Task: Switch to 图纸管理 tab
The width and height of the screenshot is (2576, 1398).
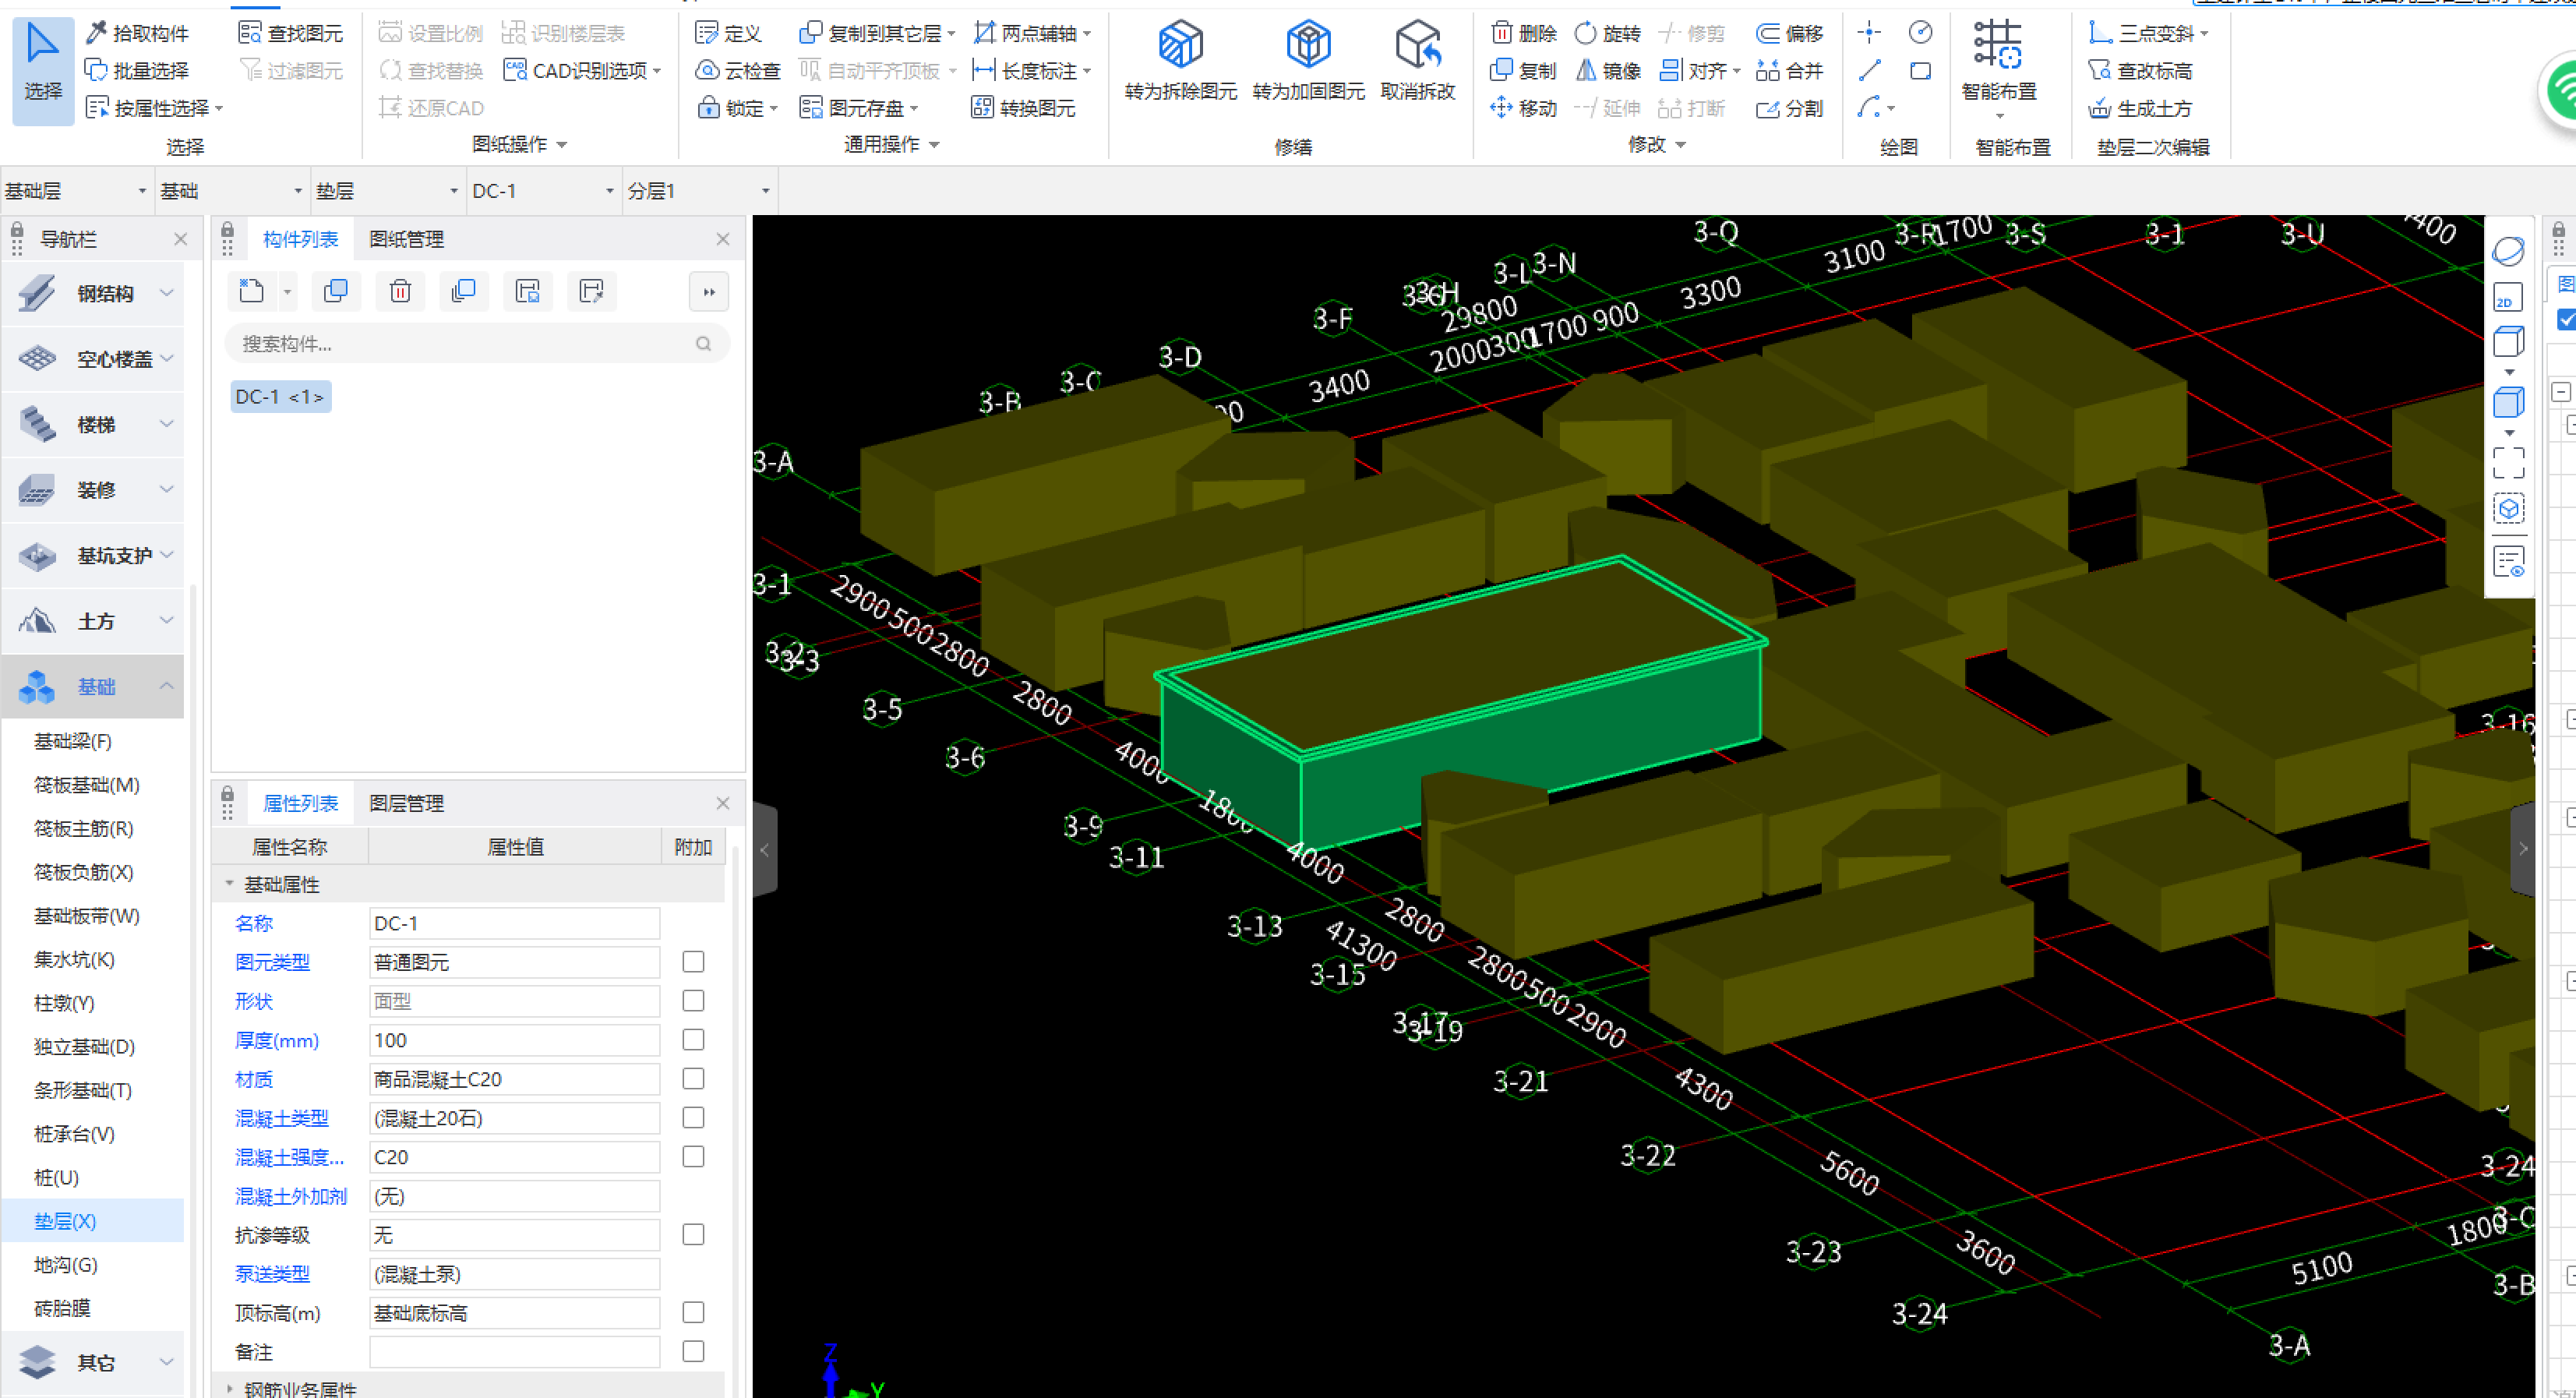Action: pyautogui.click(x=406, y=239)
